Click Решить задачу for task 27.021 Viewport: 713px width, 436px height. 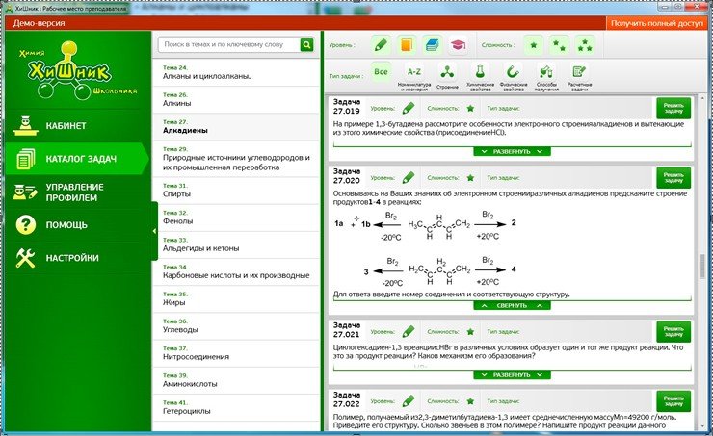(673, 331)
